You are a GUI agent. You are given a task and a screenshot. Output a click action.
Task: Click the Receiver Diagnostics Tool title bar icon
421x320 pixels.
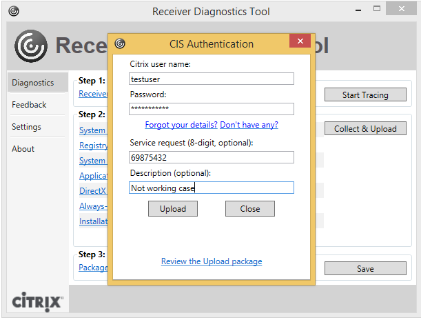click(x=14, y=11)
